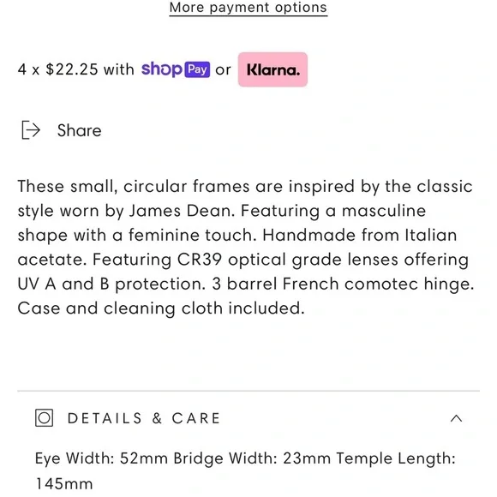Tap the Share text label

tap(79, 130)
